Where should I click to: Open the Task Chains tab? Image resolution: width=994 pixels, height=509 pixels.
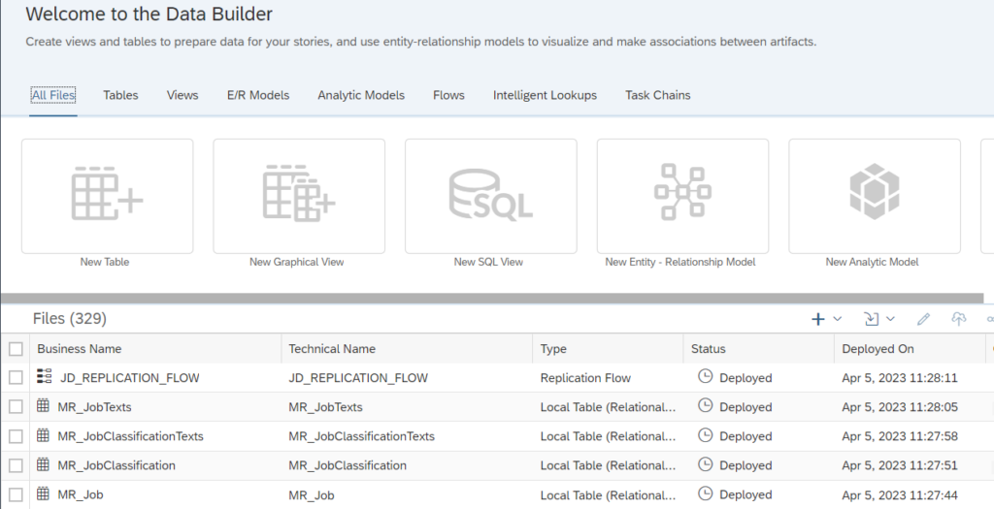pyautogui.click(x=657, y=95)
